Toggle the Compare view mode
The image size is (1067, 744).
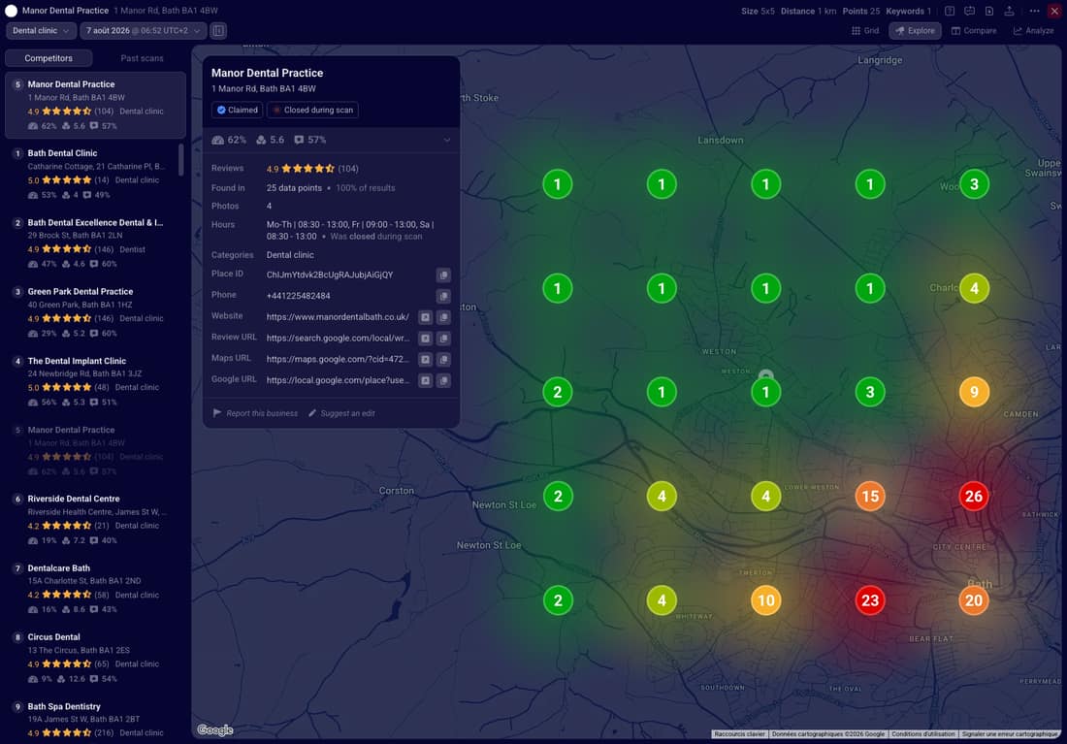pos(974,31)
